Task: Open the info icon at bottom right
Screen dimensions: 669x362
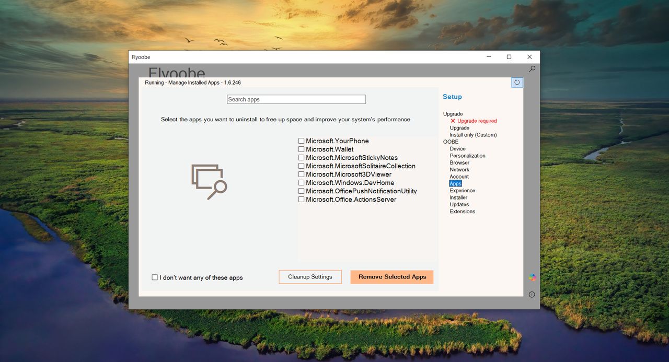Action: pos(532,295)
